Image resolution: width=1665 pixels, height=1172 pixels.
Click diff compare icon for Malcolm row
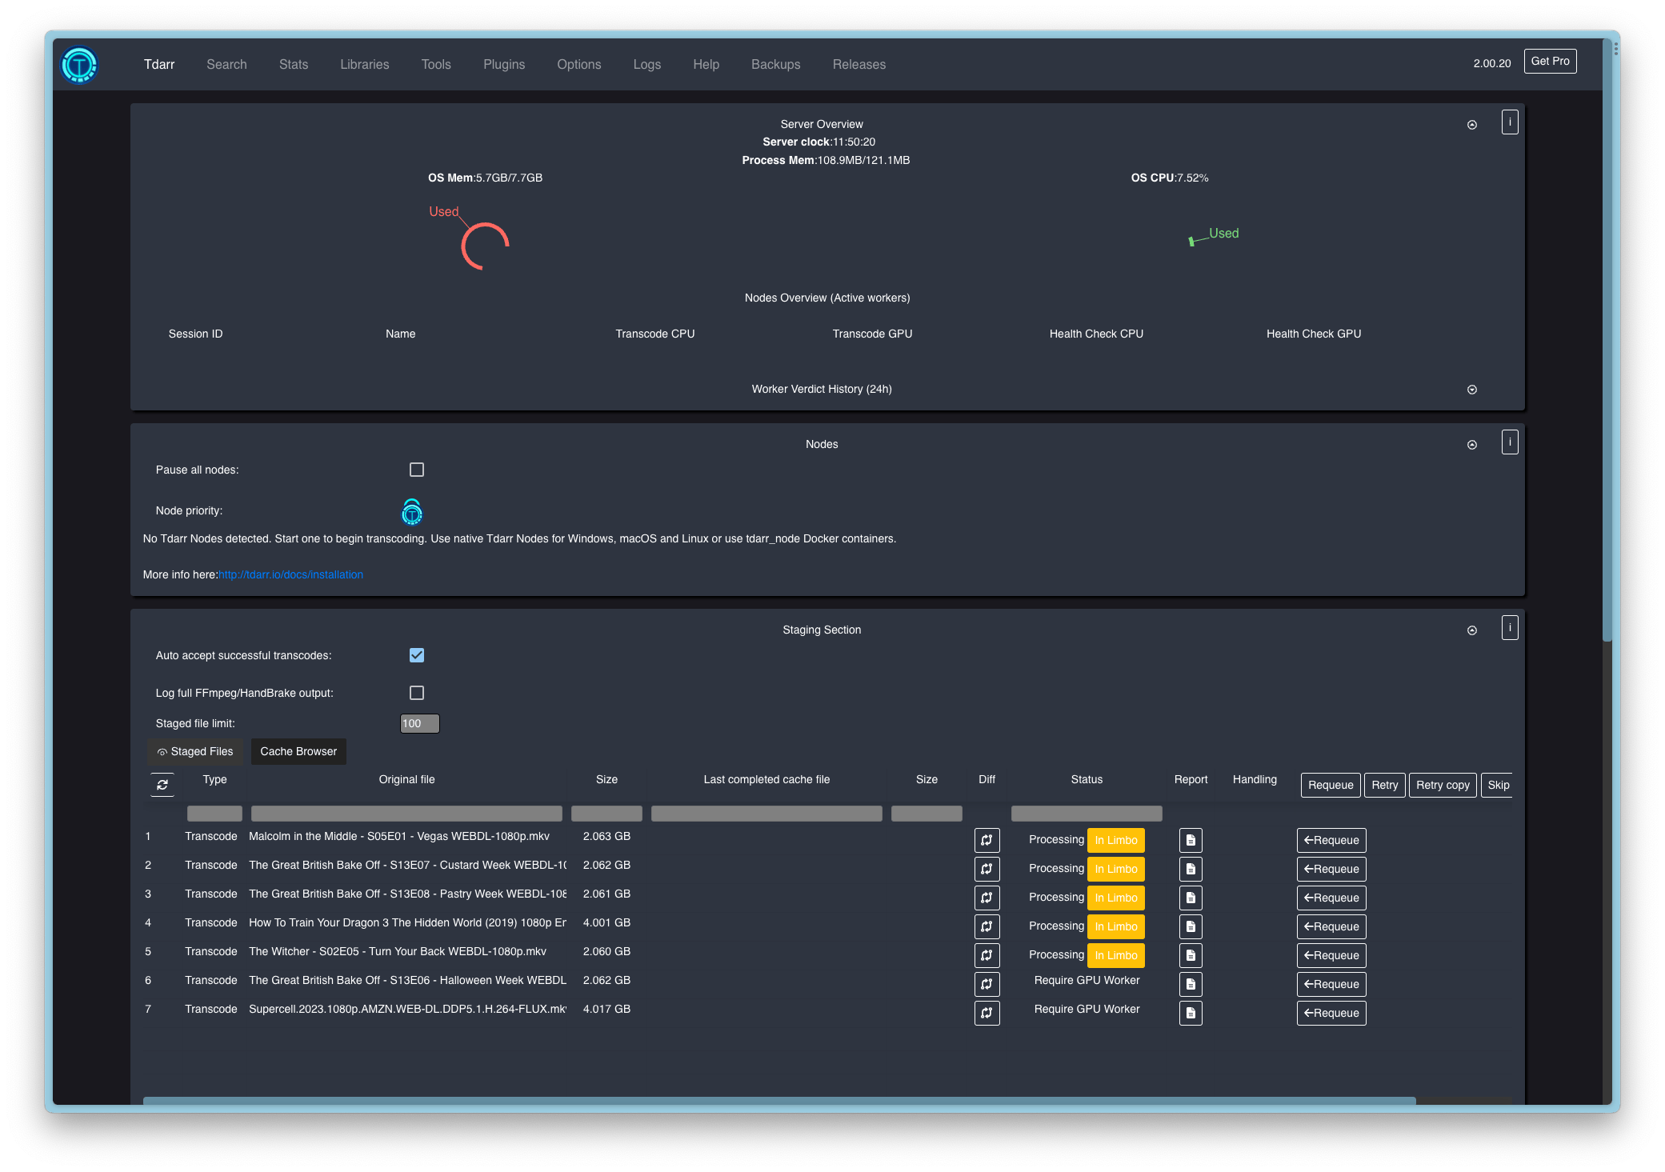coord(987,840)
